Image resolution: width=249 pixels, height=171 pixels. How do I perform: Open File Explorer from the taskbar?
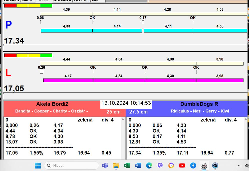click(116, 165)
